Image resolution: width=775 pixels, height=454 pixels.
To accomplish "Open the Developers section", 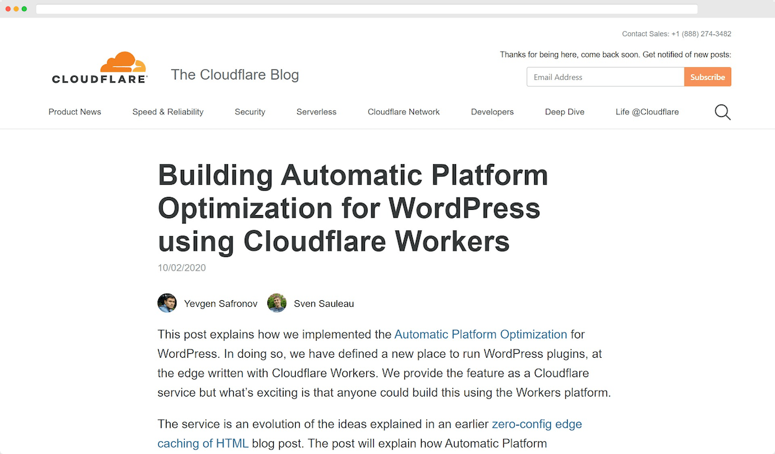I will pyautogui.click(x=492, y=112).
